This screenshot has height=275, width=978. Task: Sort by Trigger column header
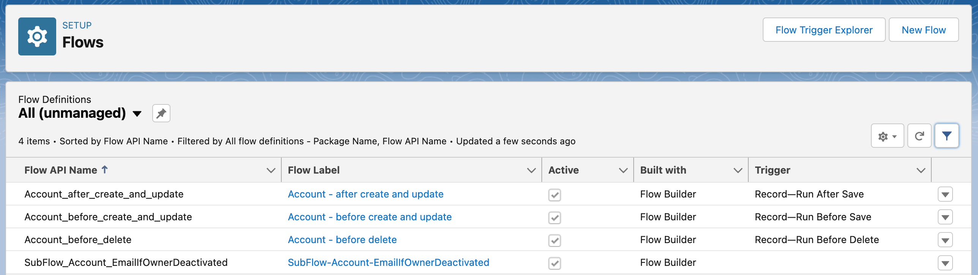click(x=772, y=170)
